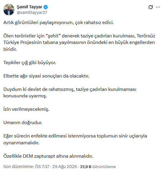Click the Grok explain-post icon
The height and width of the screenshot is (174, 163).
pos(151,7)
